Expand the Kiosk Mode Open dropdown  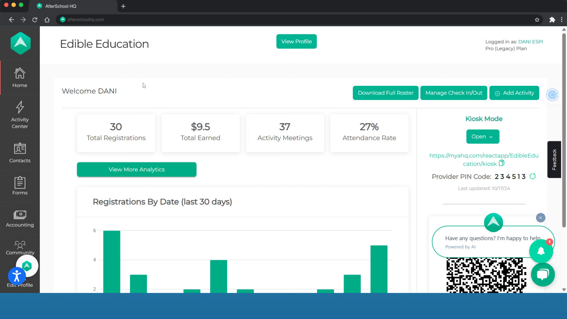483,136
